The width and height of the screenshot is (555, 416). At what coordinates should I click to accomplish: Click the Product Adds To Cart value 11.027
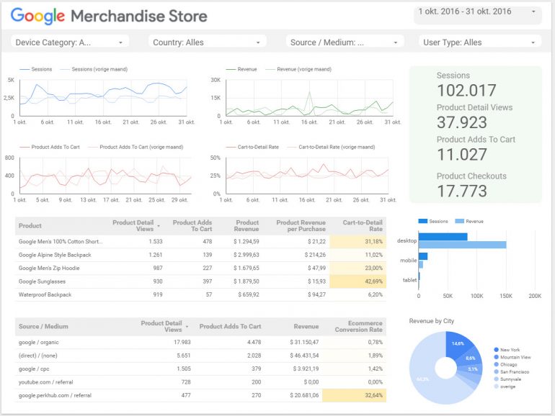pos(462,155)
